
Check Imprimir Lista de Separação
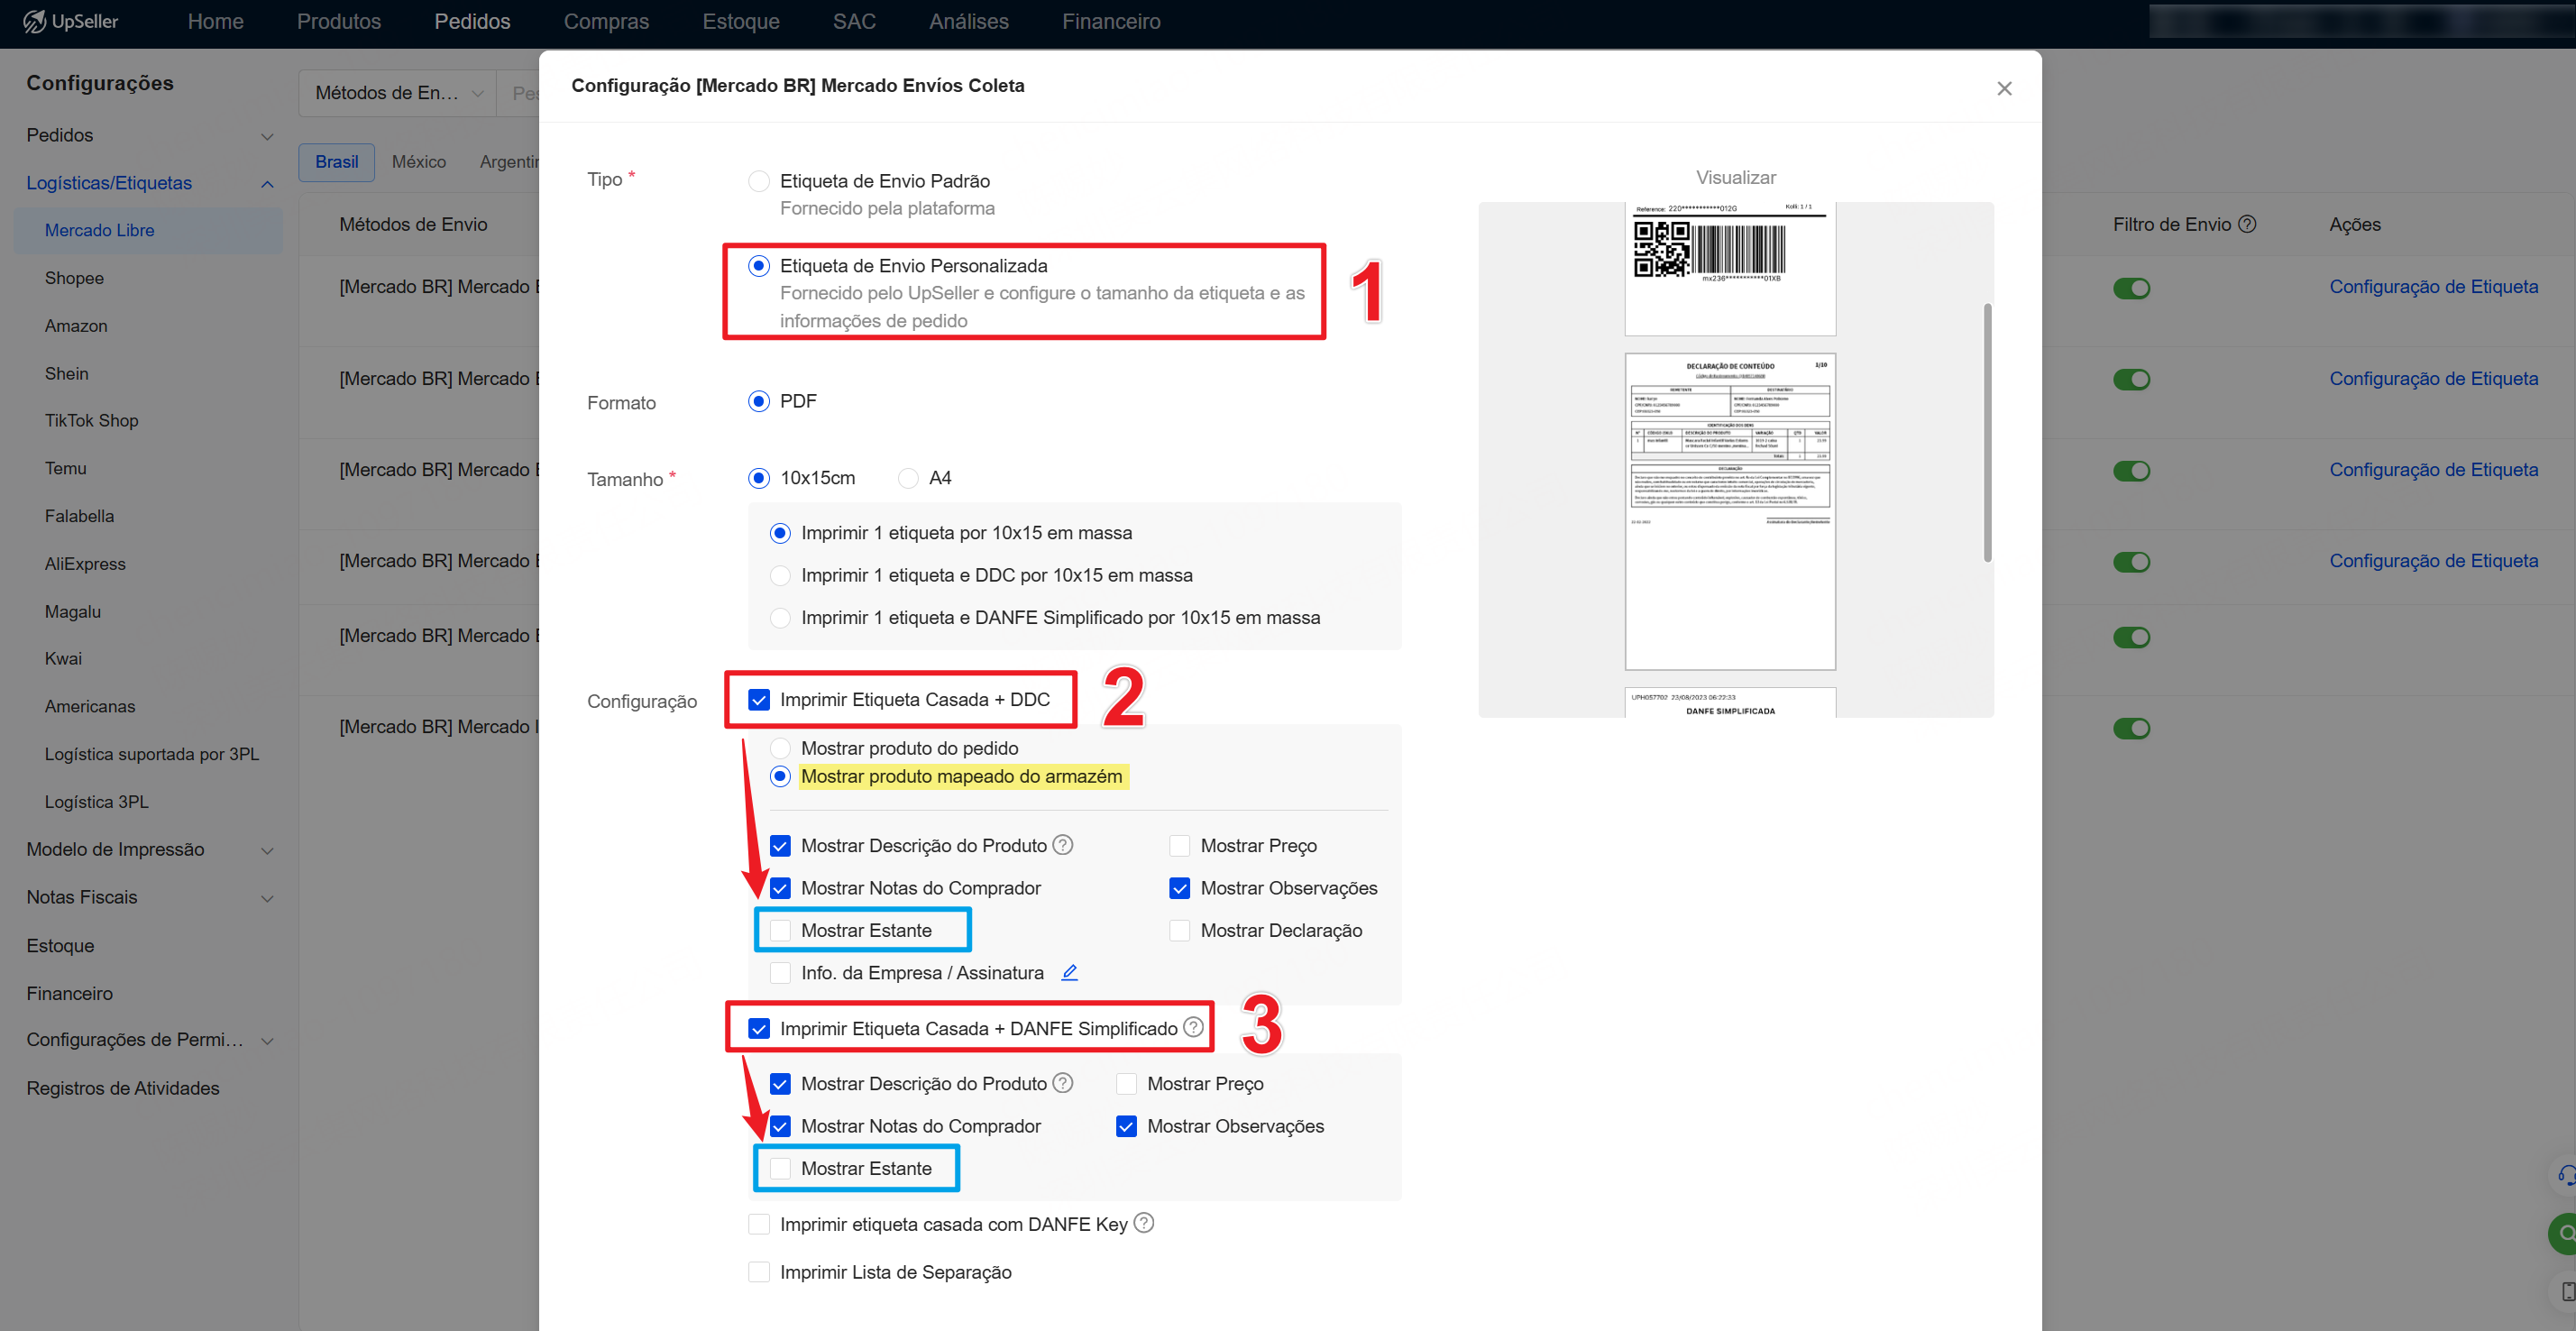[759, 1271]
